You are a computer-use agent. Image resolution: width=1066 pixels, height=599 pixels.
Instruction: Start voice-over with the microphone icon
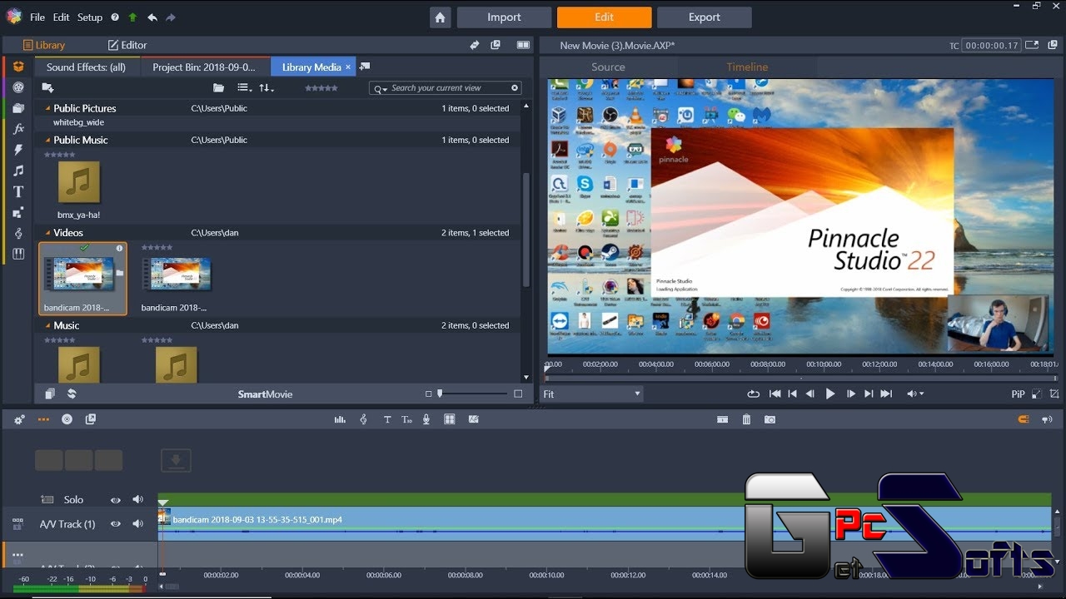426,420
